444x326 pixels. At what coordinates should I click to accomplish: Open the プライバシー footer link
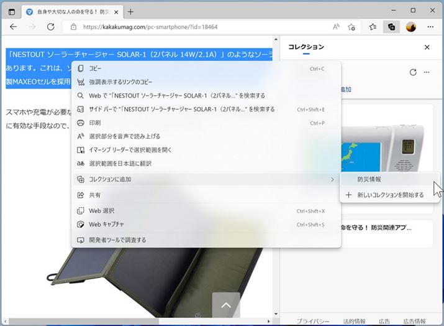pyautogui.click(x=313, y=322)
